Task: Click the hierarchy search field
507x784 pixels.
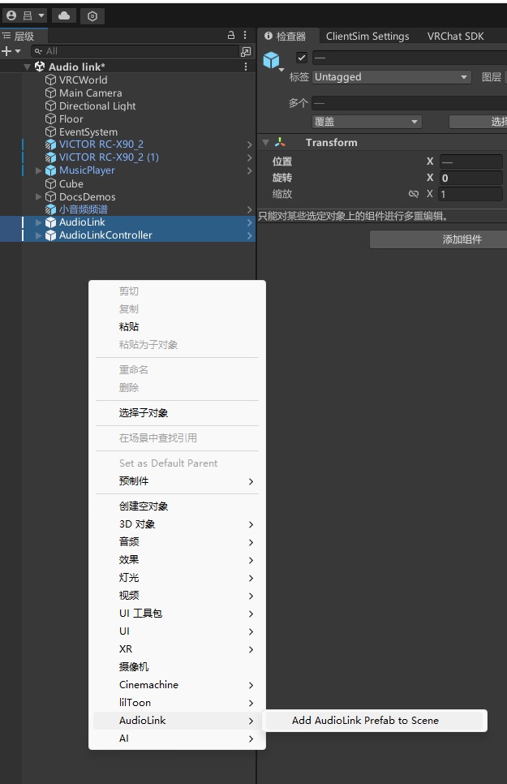Action: (x=135, y=51)
